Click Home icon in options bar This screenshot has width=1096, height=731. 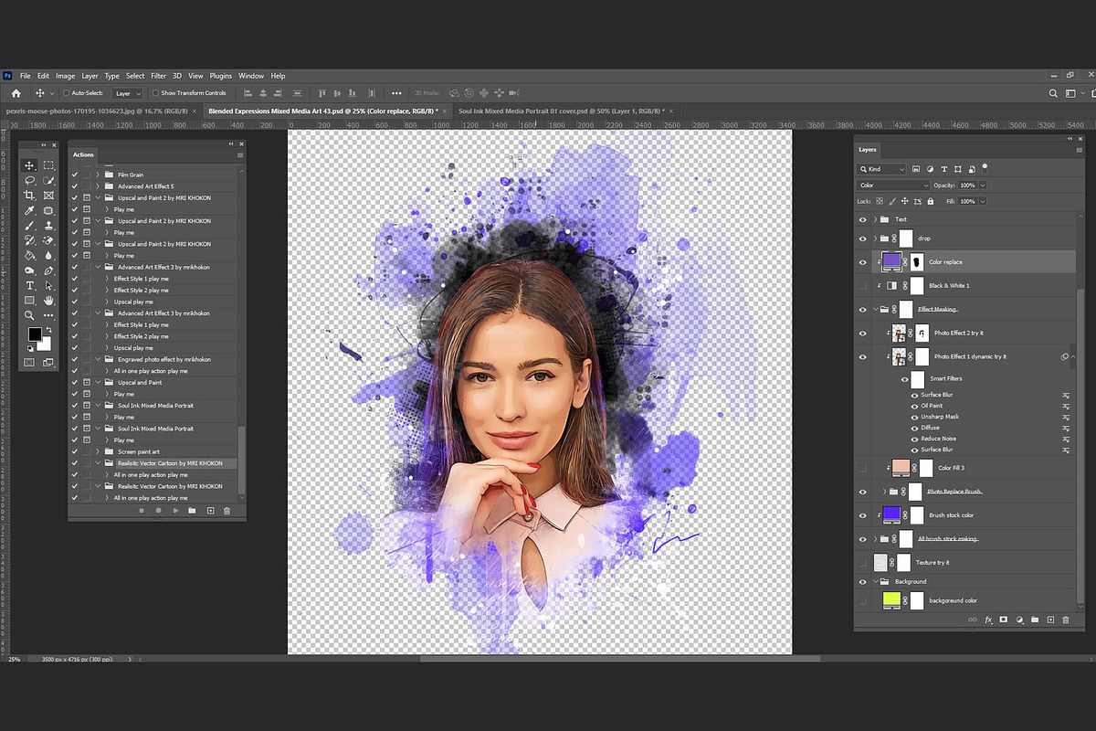[16, 93]
